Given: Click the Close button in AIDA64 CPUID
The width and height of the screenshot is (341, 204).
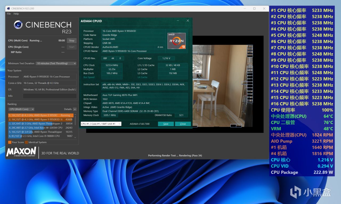Looking at the screenshot, I should point(183,124).
